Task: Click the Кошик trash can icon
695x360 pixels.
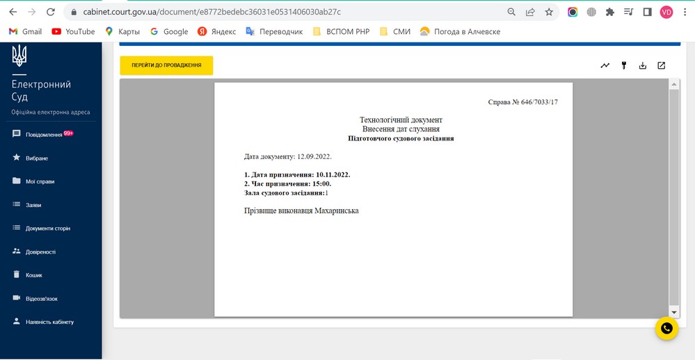Action: click(17, 274)
